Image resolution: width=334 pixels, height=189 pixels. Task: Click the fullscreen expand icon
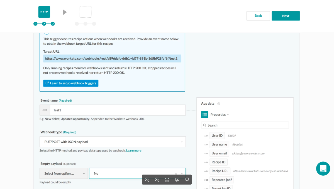click(x=167, y=180)
